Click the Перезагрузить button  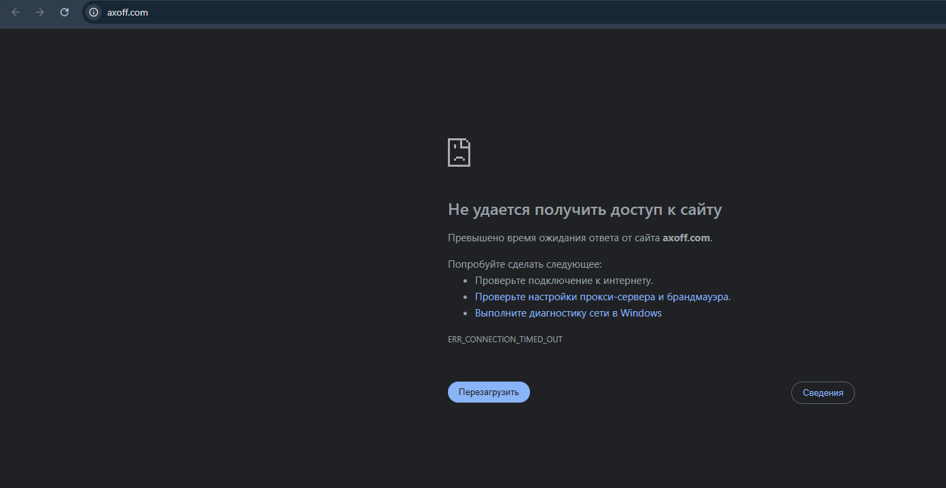489,392
